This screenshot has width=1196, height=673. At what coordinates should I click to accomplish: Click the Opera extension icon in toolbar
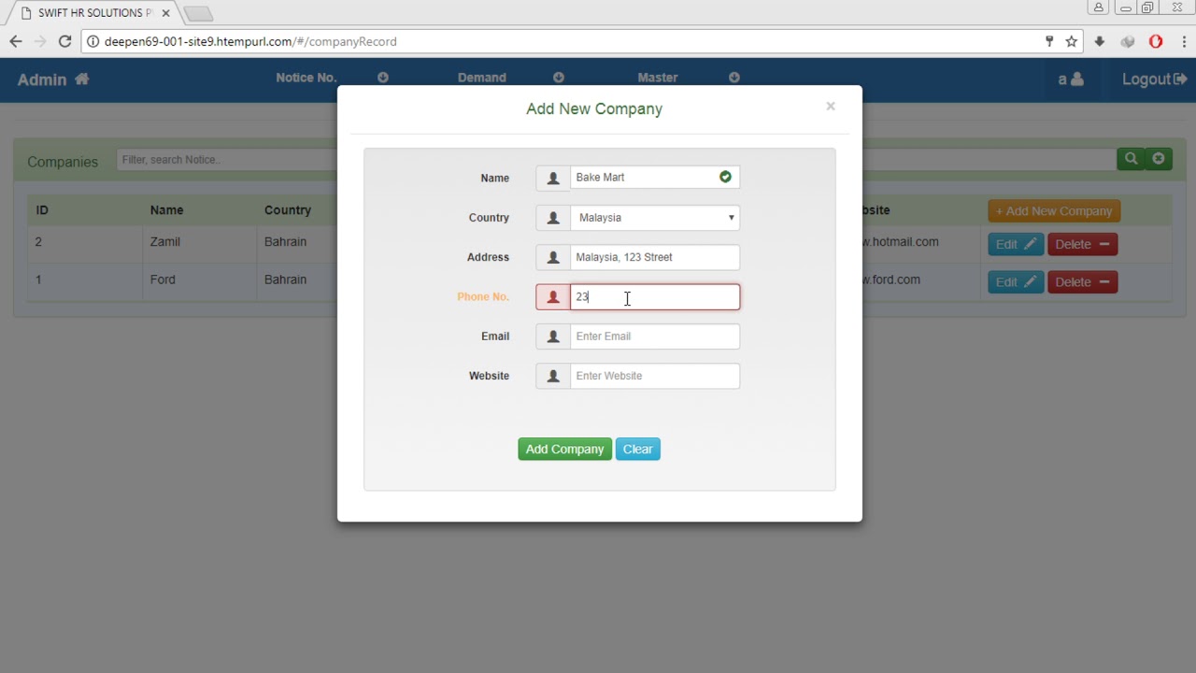[x=1156, y=41]
